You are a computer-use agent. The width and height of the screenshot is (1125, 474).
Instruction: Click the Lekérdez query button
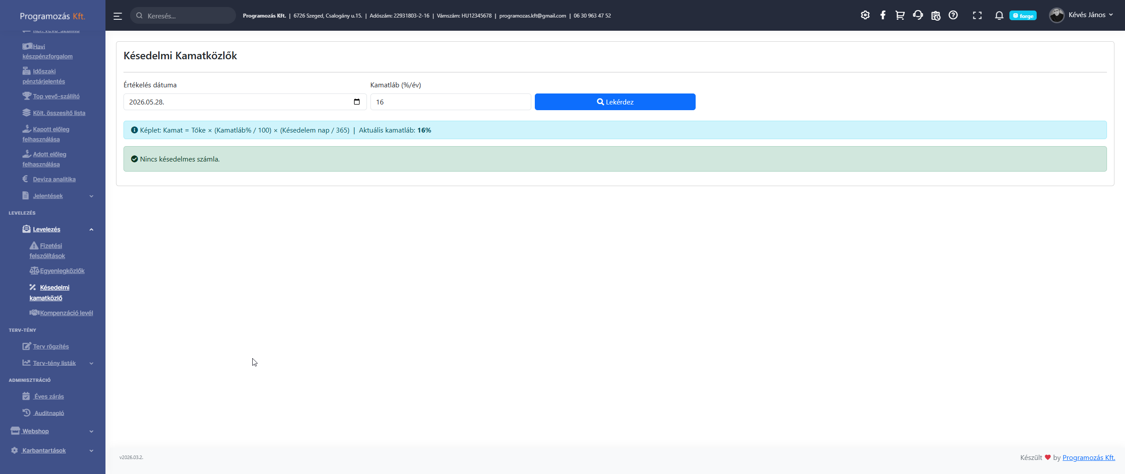pyautogui.click(x=615, y=102)
